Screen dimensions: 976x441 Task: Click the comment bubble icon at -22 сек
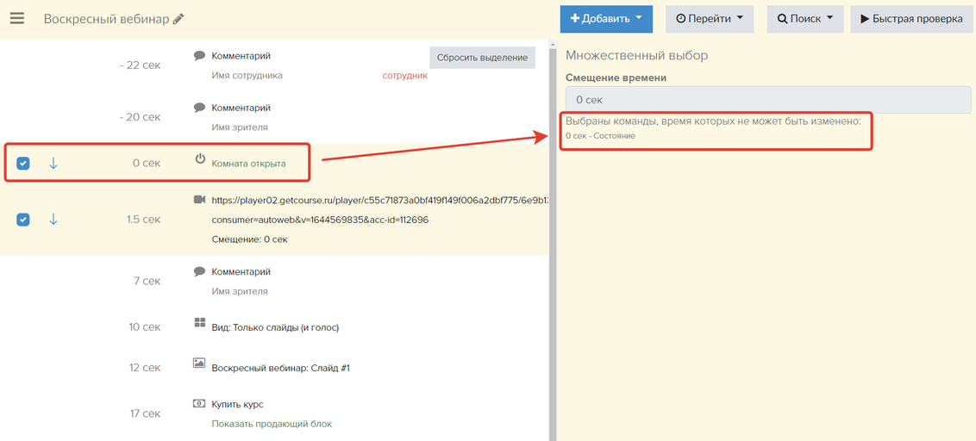[x=199, y=56]
